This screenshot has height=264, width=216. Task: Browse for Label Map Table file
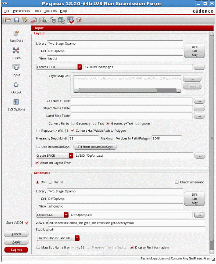click(199, 116)
